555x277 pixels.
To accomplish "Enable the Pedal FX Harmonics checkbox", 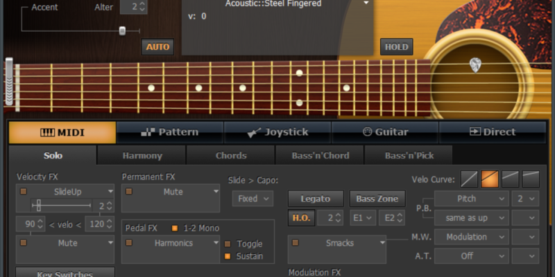I will 129,243.
